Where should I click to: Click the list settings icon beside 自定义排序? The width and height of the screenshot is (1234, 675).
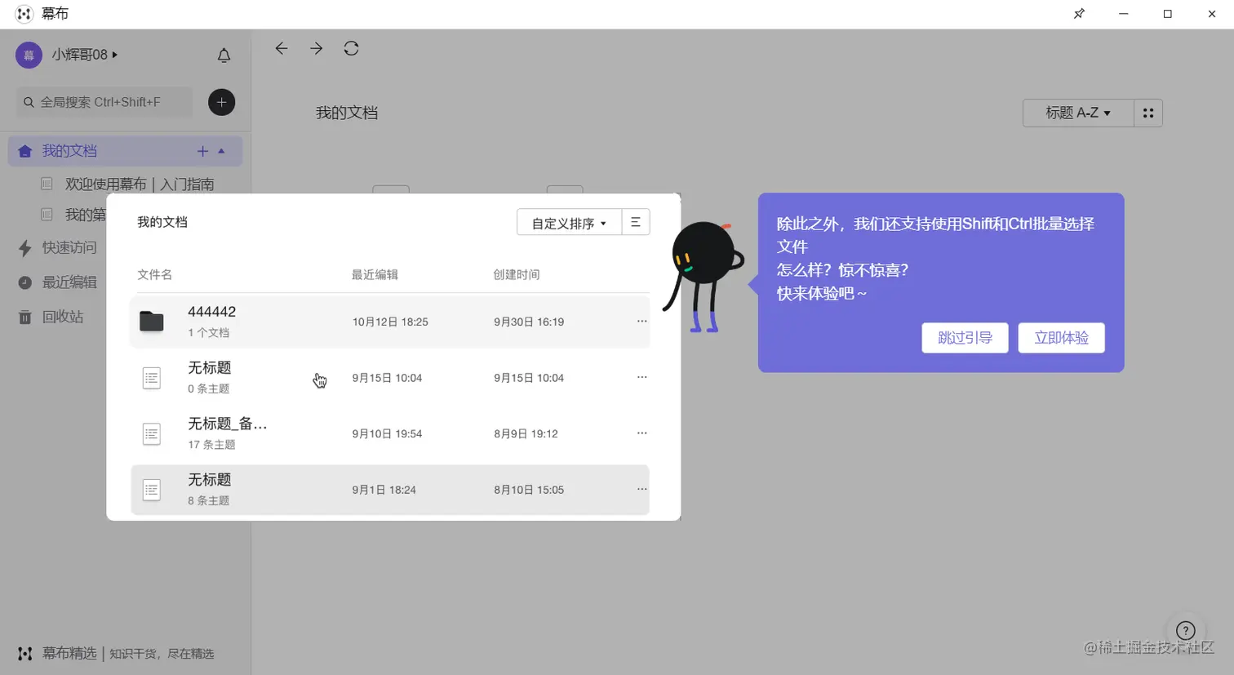tap(636, 221)
